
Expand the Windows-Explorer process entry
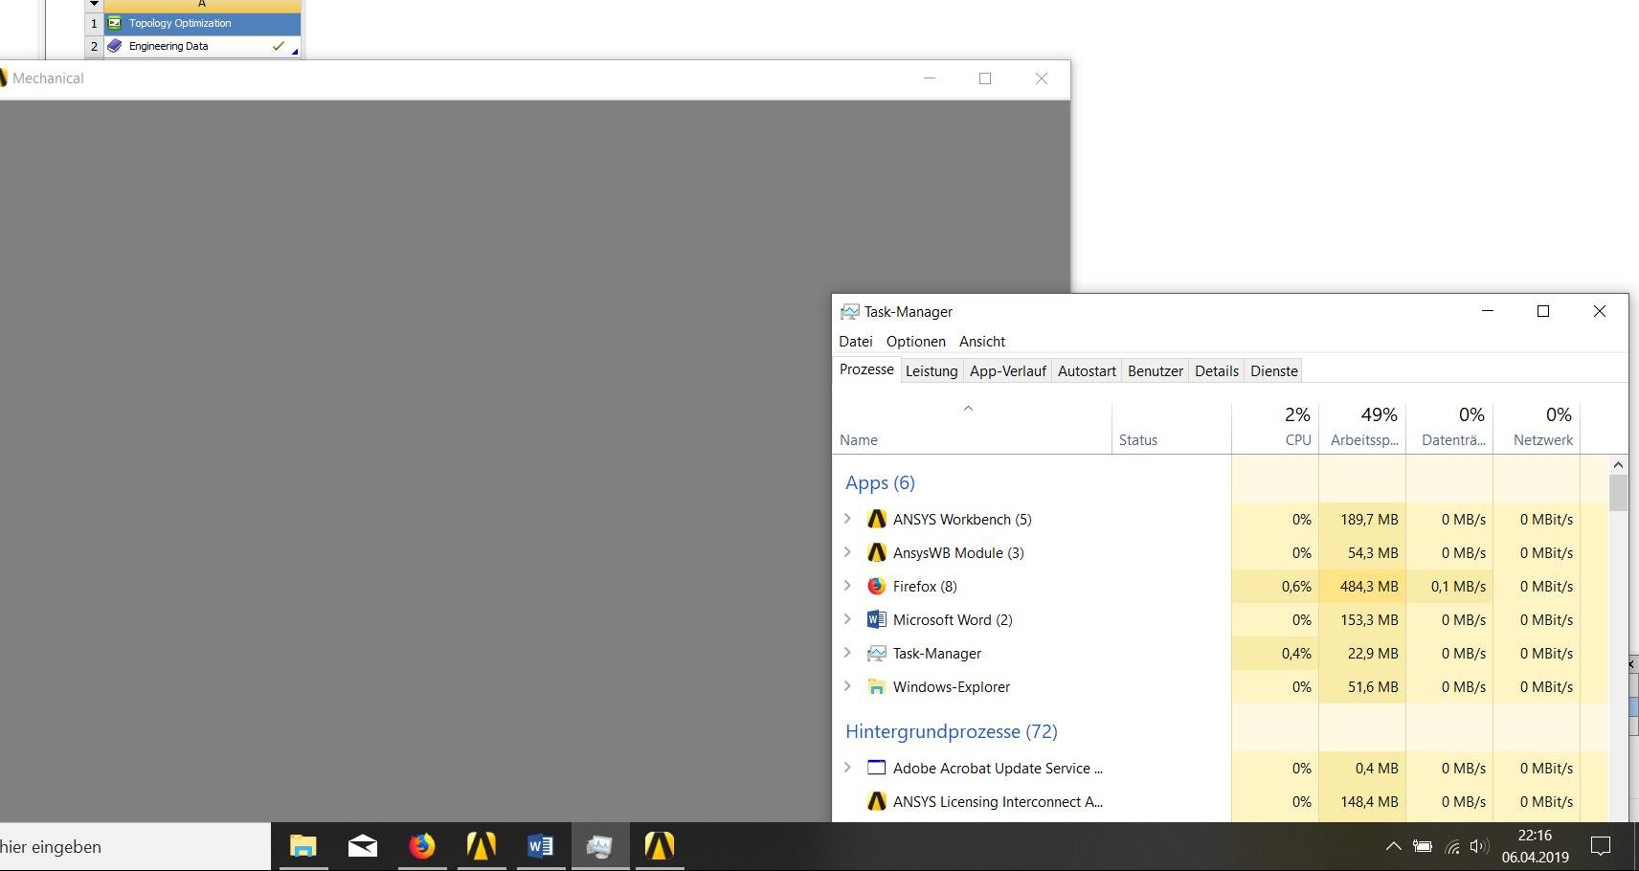[x=847, y=686]
